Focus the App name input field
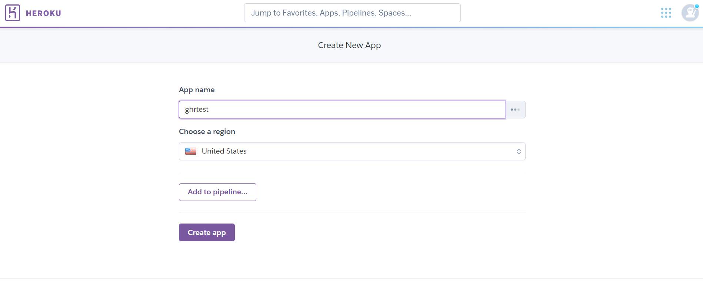This screenshot has height=282, width=703. [x=342, y=110]
